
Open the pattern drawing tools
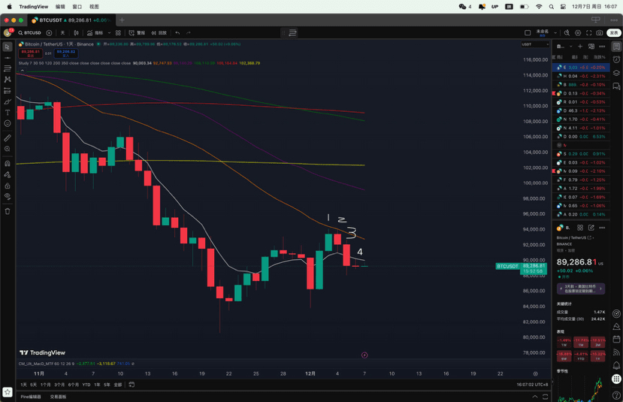point(8,80)
